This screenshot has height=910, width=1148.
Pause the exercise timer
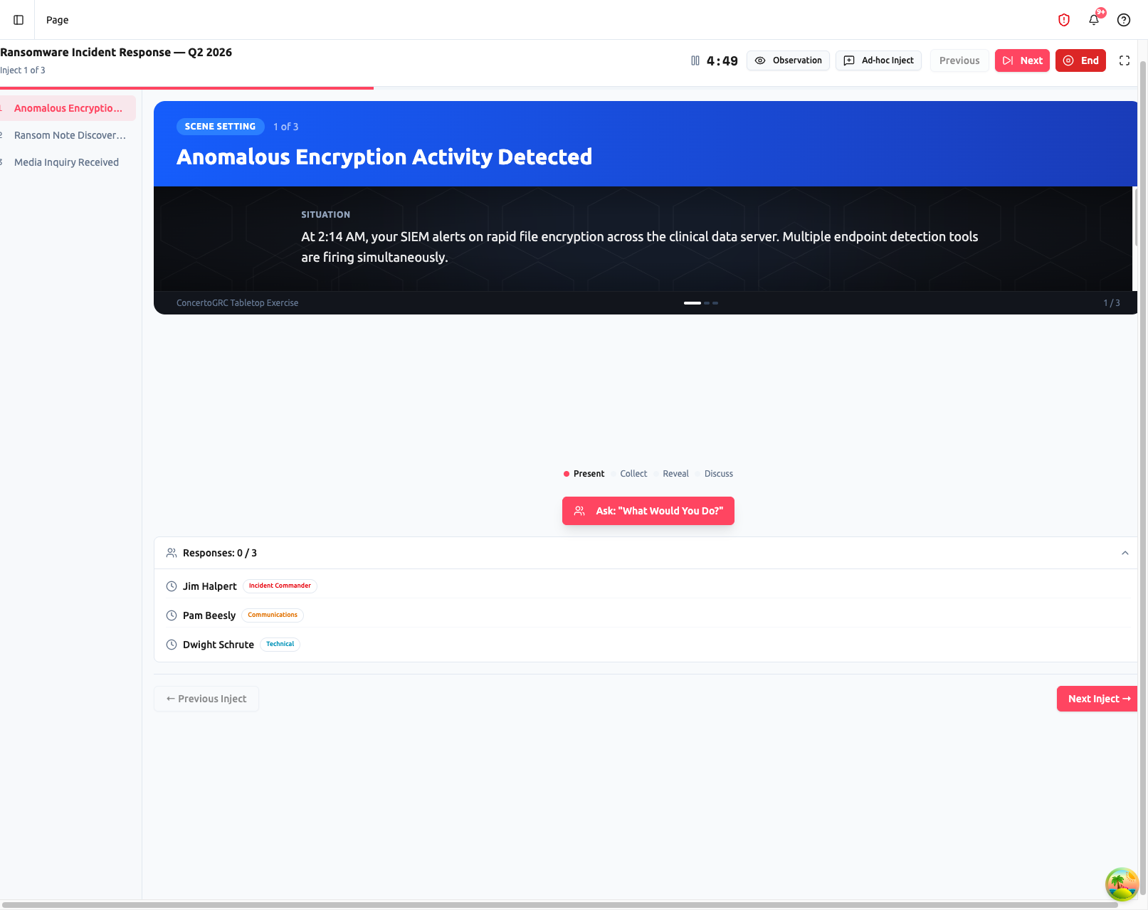695,60
